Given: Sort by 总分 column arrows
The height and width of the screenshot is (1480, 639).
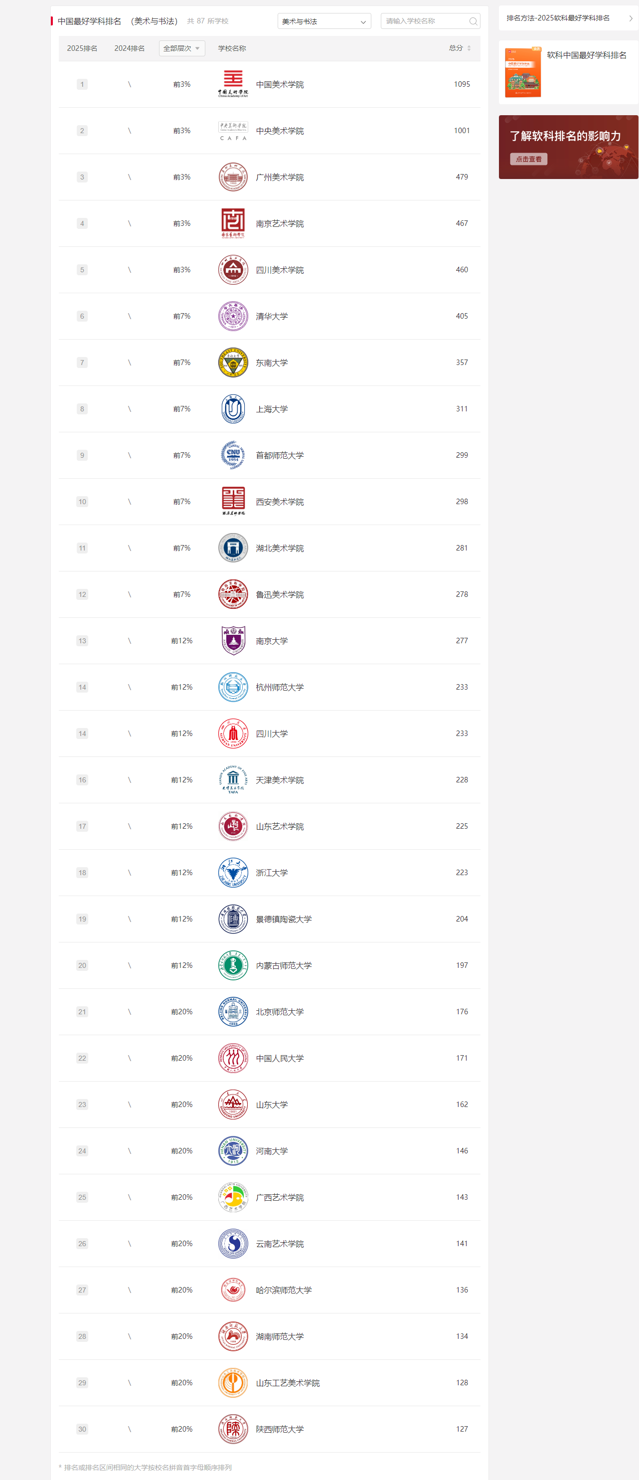Looking at the screenshot, I should (x=469, y=48).
